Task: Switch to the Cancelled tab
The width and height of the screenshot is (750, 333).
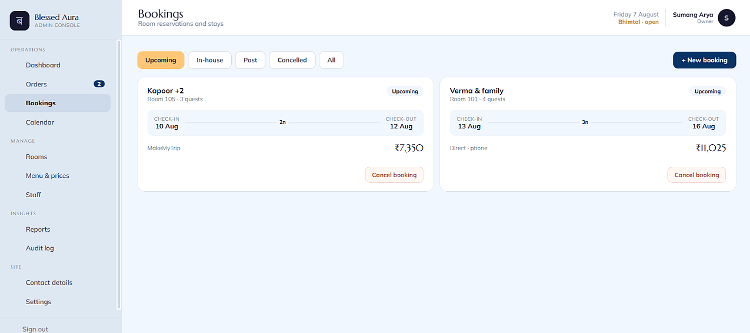Action: click(x=292, y=60)
